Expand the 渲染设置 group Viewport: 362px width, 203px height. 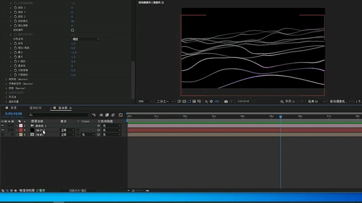pos(7,102)
